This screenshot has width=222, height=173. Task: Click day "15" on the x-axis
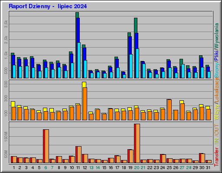coord(104,168)
